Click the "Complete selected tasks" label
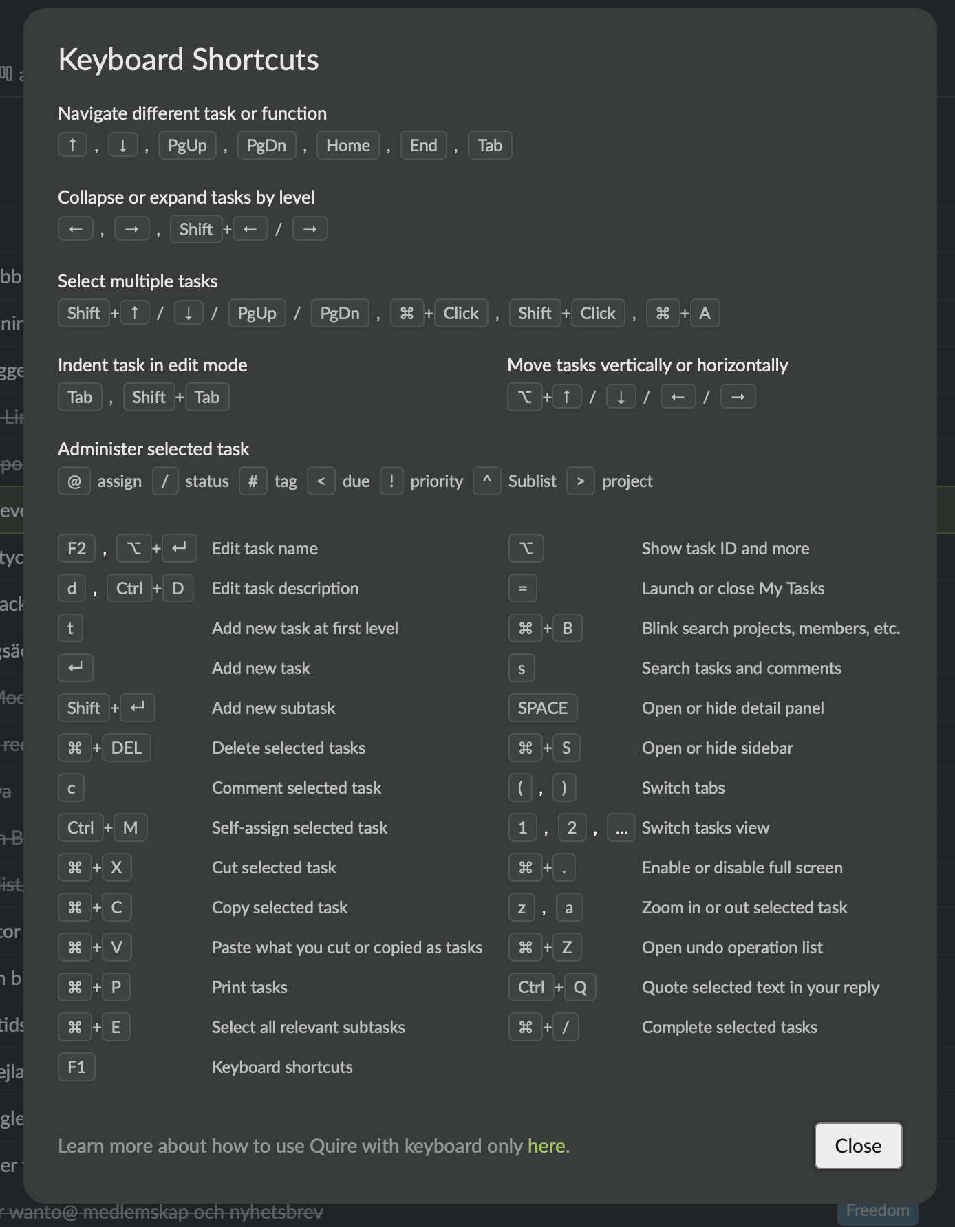 tap(730, 1027)
